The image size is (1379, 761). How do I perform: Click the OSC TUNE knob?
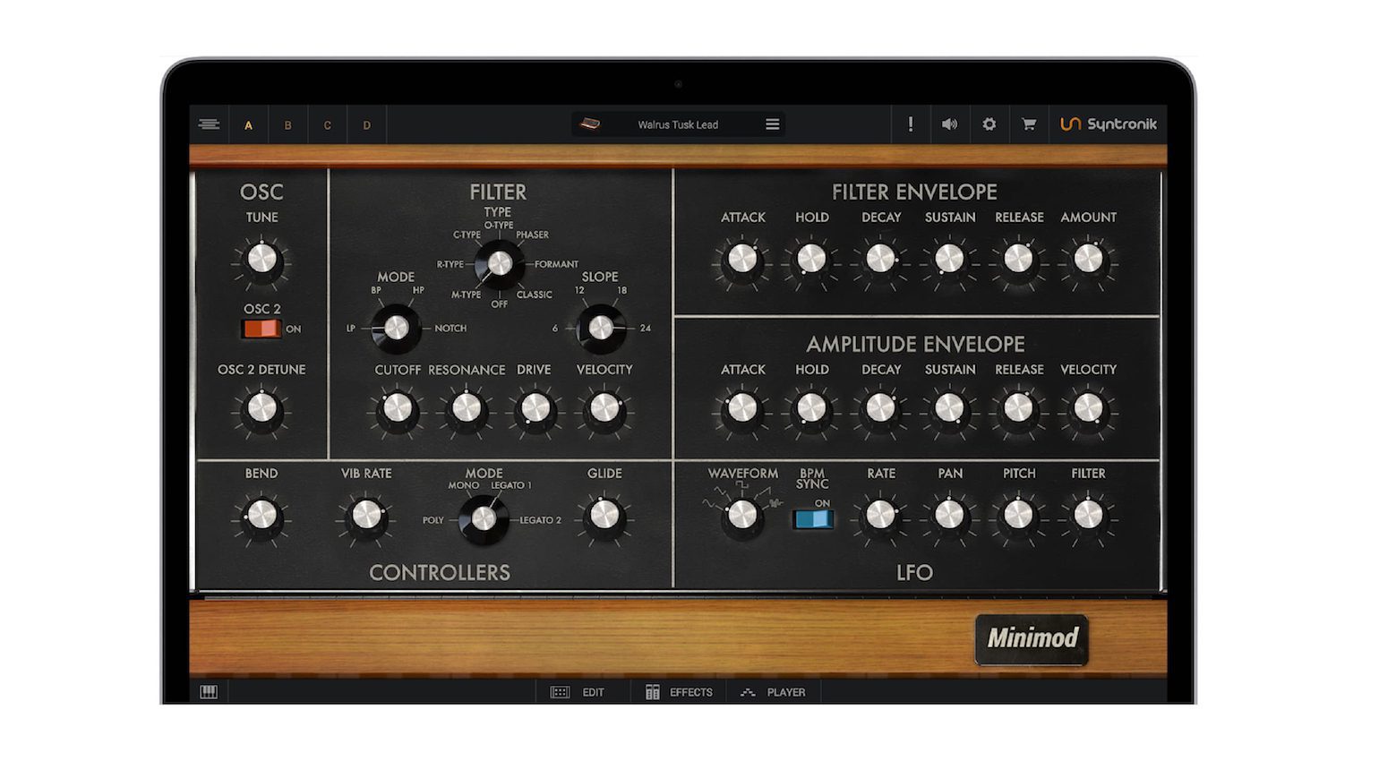click(x=261, y=259)
